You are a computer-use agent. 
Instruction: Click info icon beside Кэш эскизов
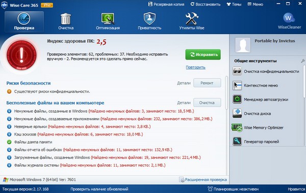(x=9, y=134)
